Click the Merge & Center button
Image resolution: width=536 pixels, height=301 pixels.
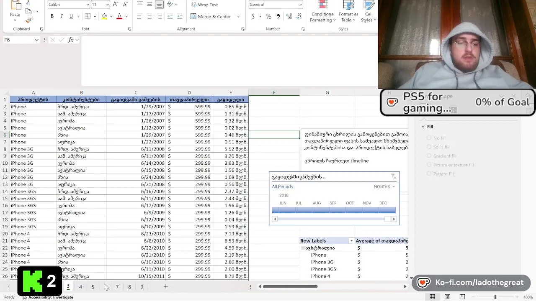pos(211,16)
